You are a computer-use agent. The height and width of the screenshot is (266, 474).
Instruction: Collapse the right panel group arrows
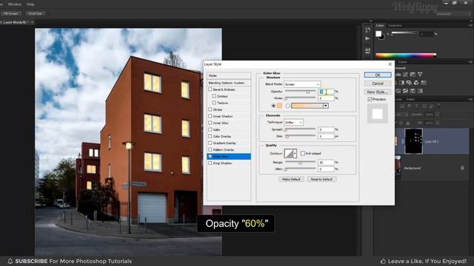click(471, 21)
